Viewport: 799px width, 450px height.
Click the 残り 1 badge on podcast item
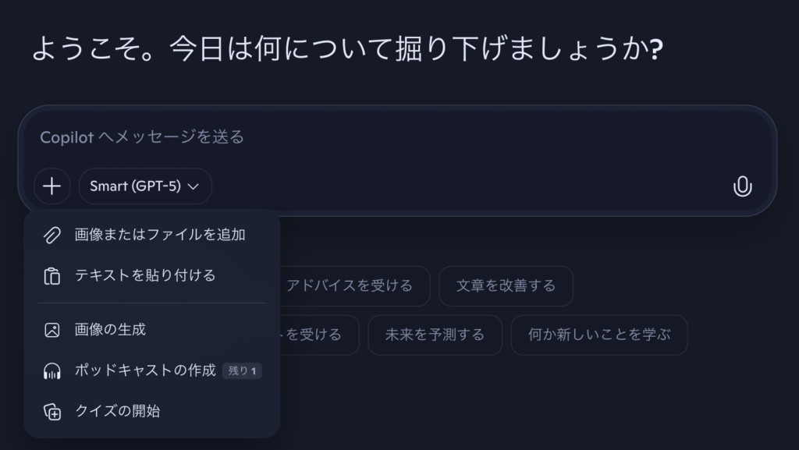242,371
